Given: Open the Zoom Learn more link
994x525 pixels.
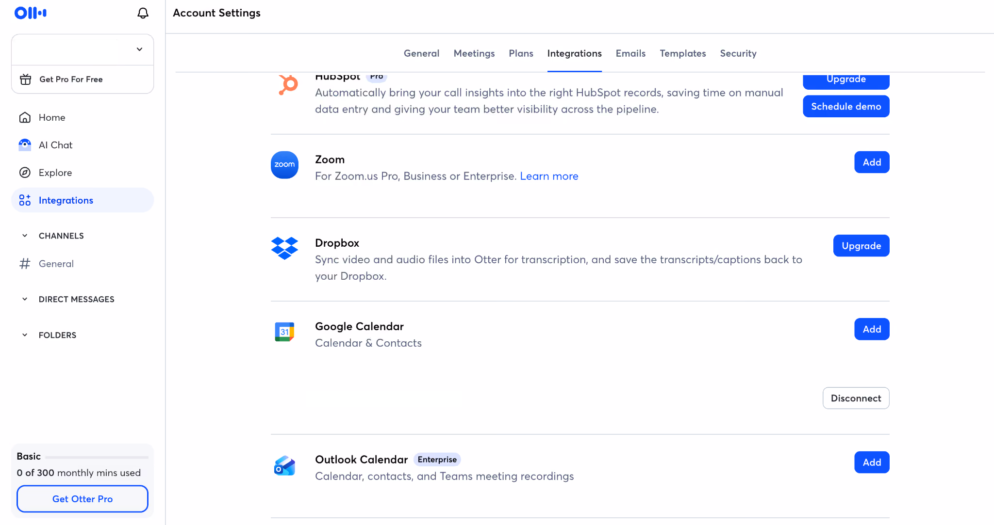Looking at the screenshot, I should point(549,176).
